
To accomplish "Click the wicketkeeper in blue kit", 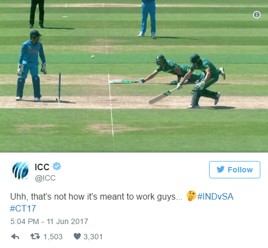I will click(31, 66).
